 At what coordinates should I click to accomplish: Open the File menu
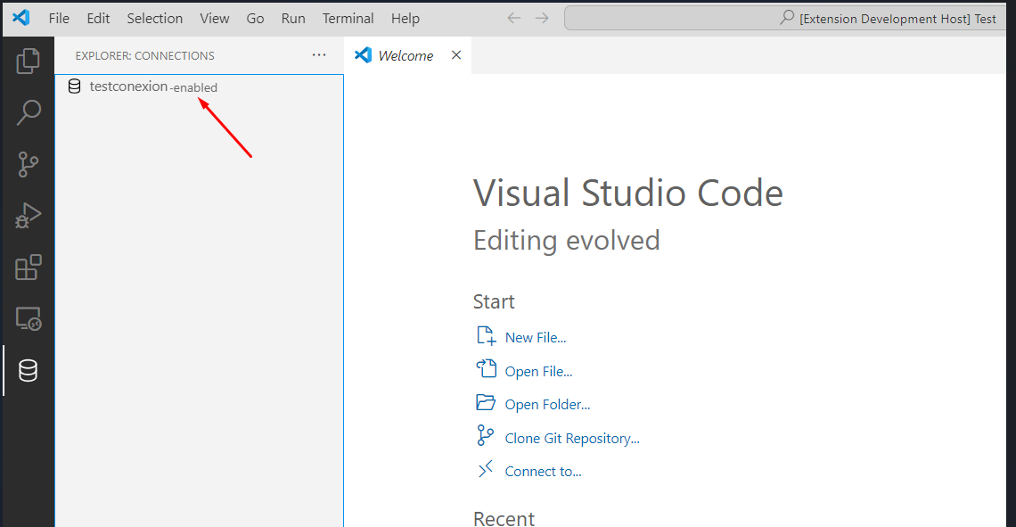[x=59, y=18]
